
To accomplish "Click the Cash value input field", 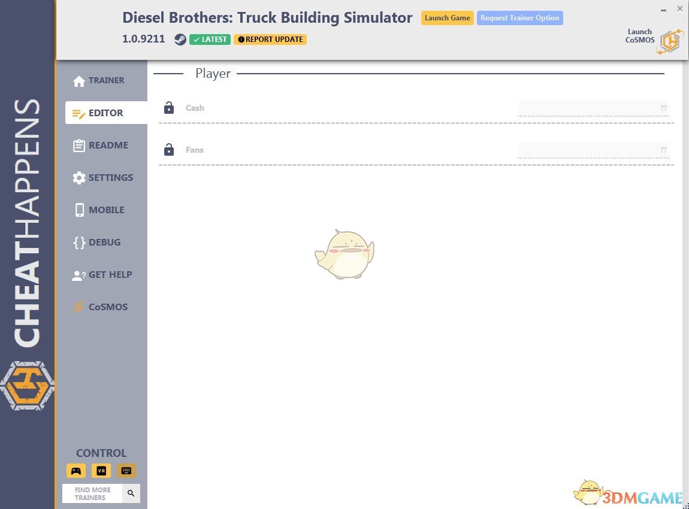I will coord(593,108).
